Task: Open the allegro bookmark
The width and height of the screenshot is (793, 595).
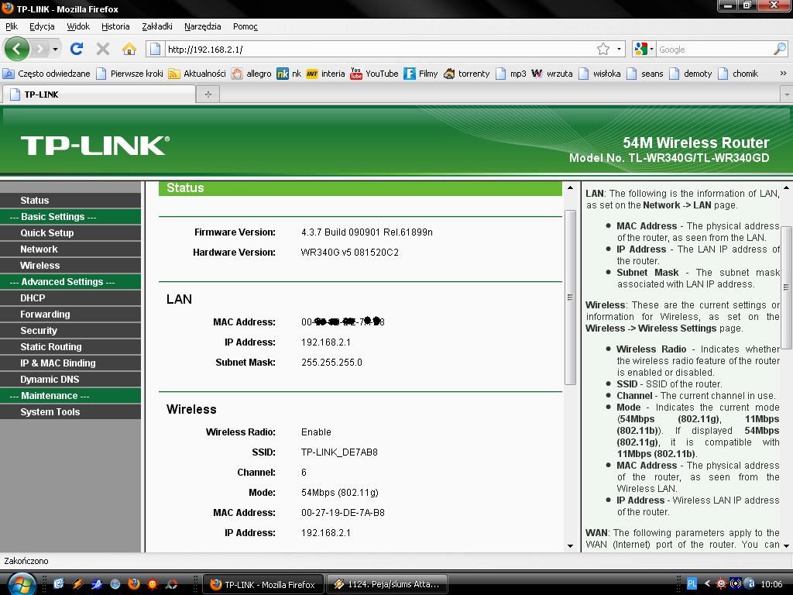Action: pyautogui.click(x=252, y=74)
